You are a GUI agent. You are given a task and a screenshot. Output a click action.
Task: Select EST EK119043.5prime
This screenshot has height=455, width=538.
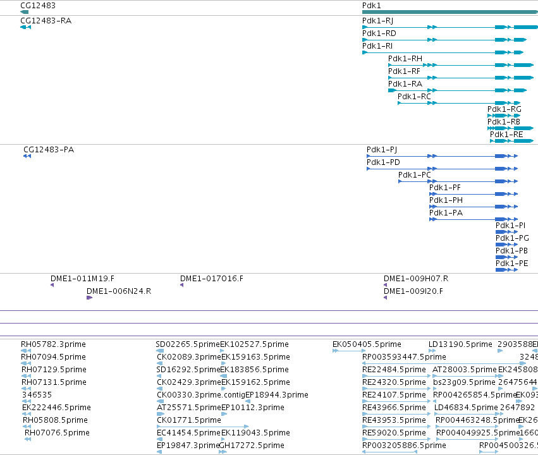coord(255,433)
